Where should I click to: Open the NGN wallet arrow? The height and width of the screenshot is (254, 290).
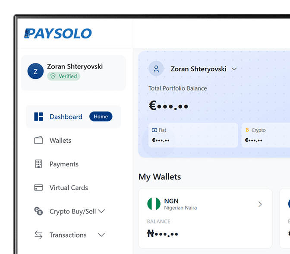(260, 204)
